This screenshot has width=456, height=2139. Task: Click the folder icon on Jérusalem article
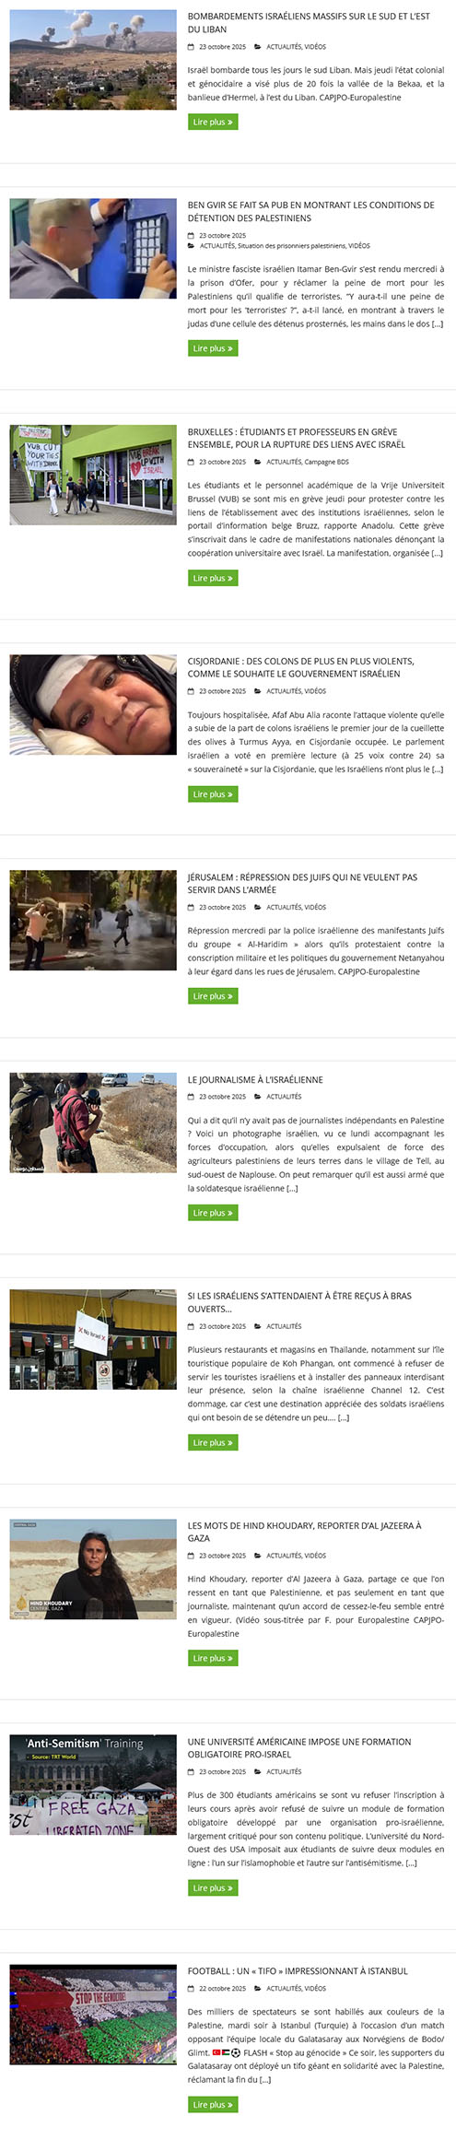point(258,908)
